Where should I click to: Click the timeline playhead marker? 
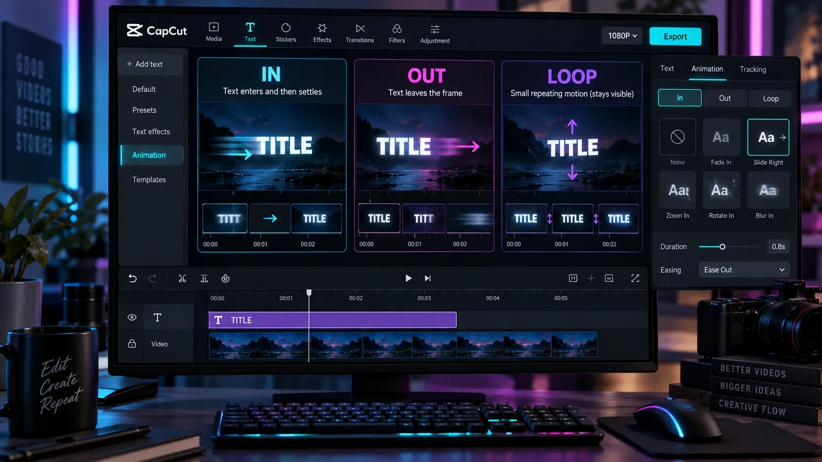309,292
